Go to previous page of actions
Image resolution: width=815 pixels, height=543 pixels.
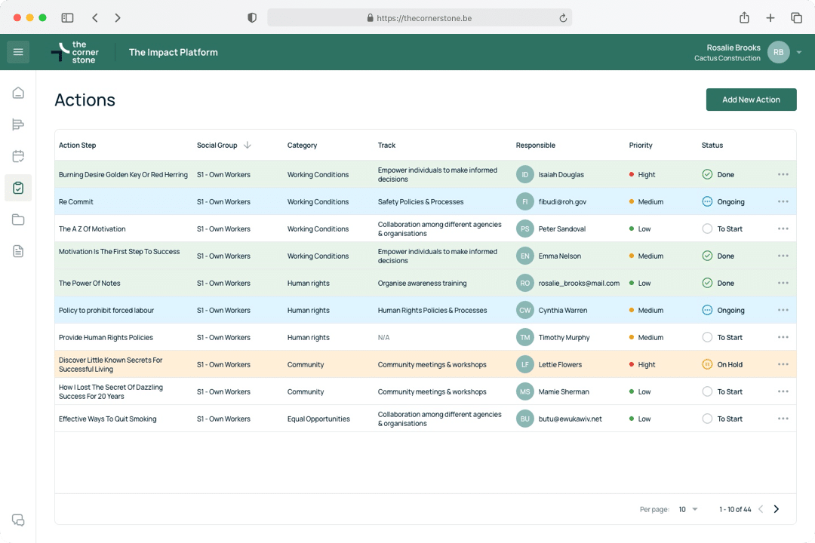tap(761, 509)
